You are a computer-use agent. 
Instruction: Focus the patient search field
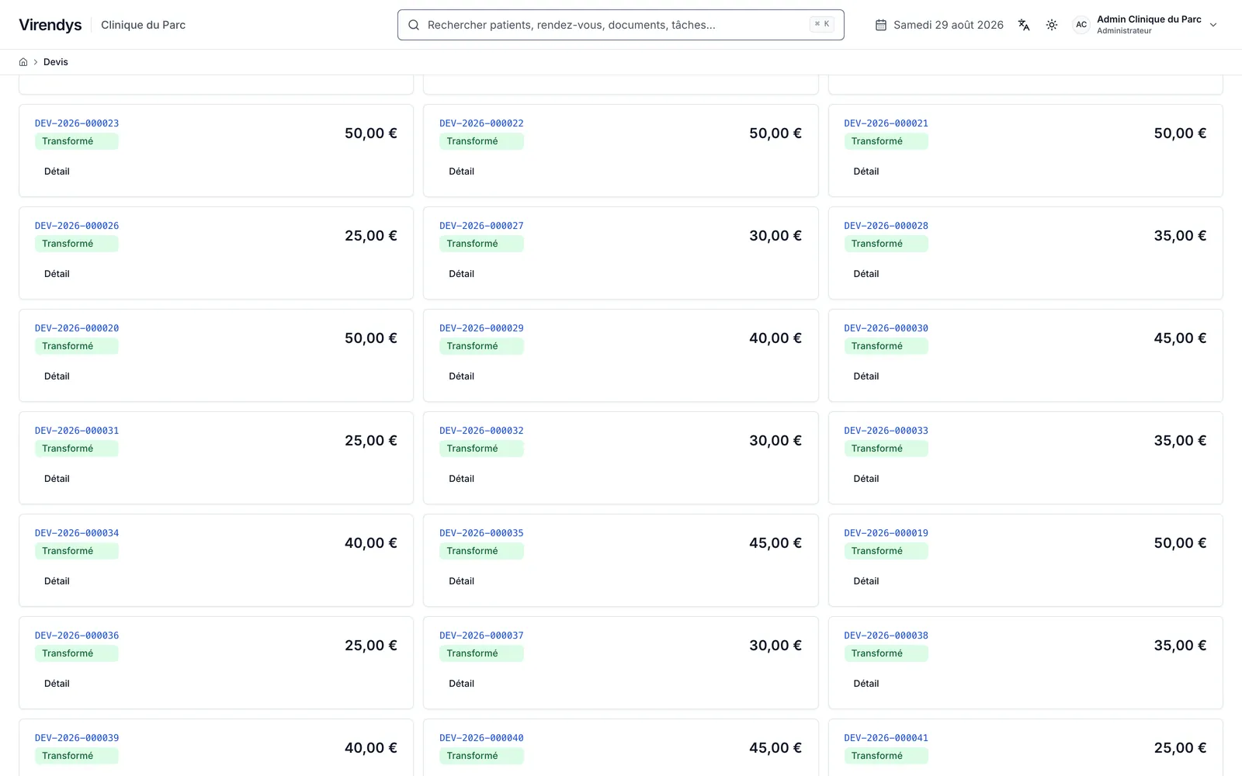620,25
